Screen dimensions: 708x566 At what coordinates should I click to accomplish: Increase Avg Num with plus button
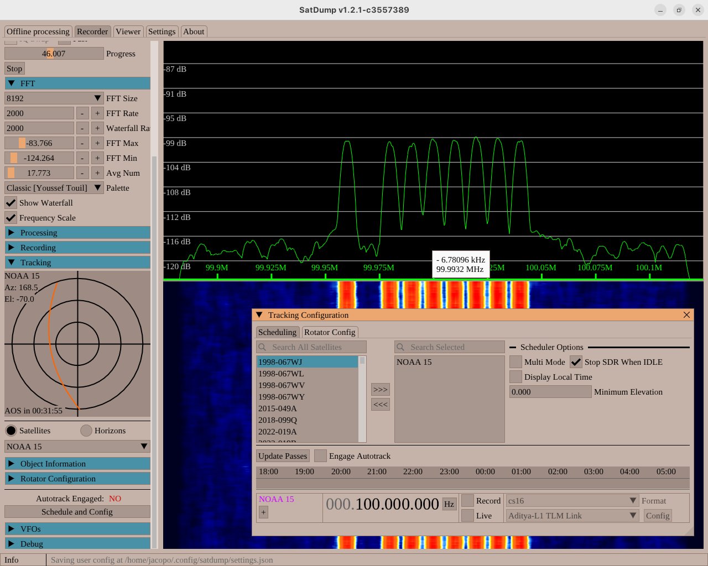pos(97,173)
